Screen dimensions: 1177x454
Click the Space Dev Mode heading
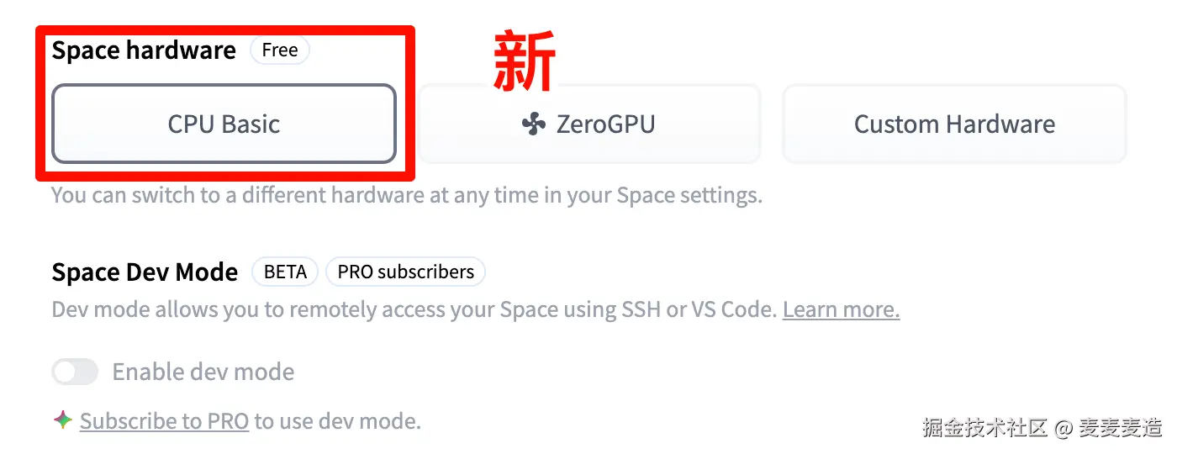point(145,272)
